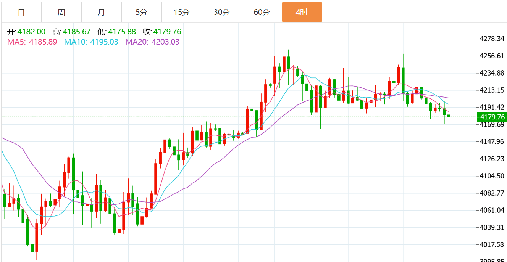Switch to the 日 (daily) timeframe tab

21,12
